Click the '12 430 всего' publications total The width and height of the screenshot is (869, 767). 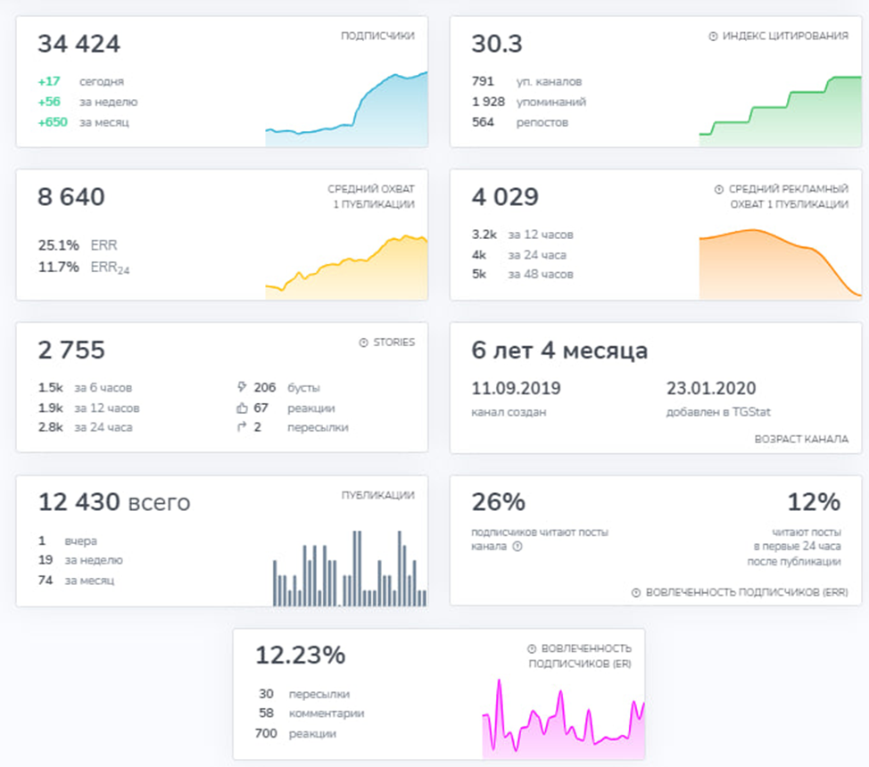click(114, 502)
